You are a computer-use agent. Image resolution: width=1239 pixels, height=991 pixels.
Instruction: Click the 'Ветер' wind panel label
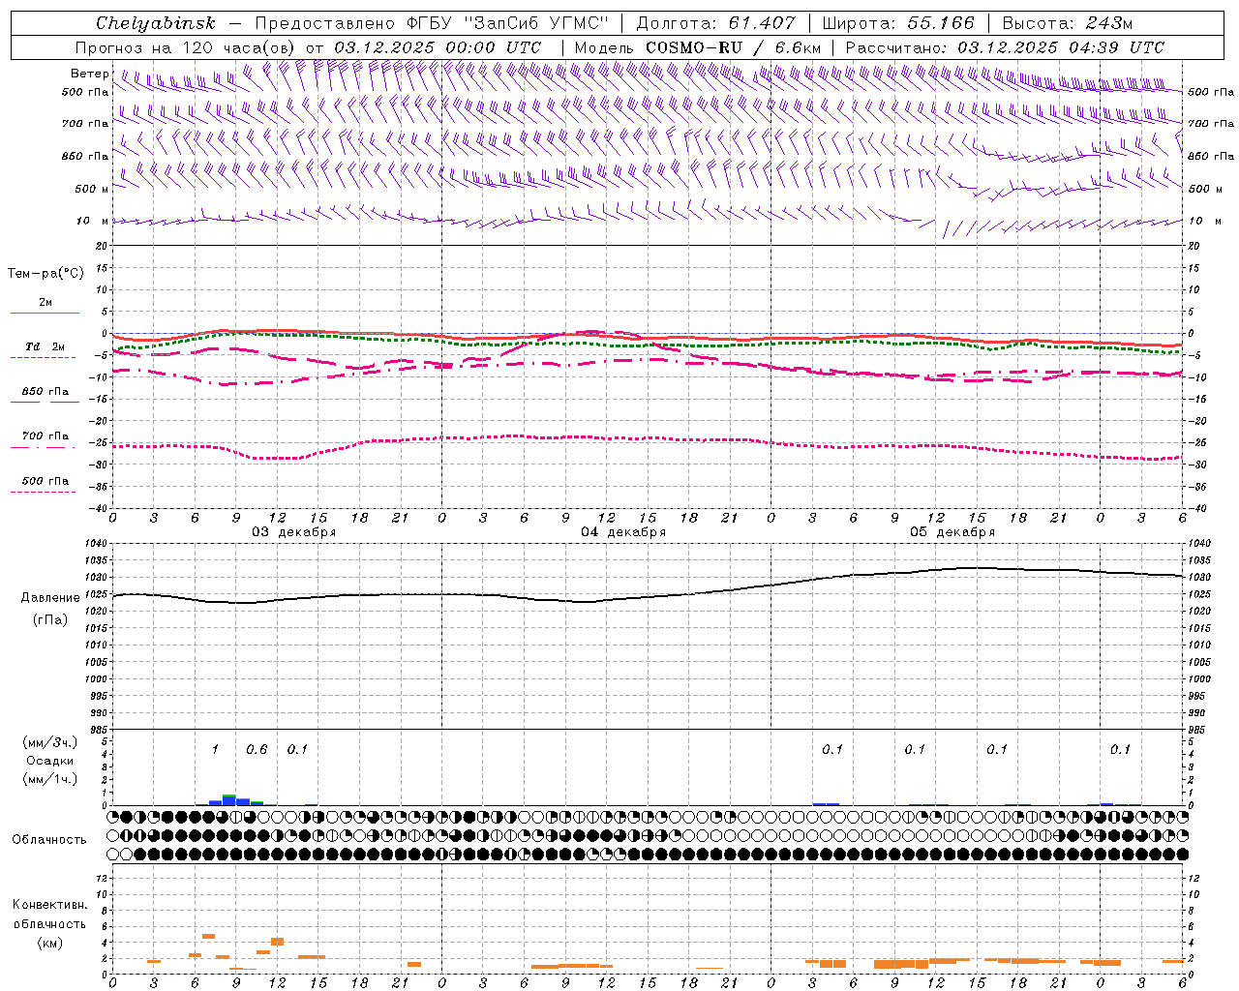click(x=89, y=74)
